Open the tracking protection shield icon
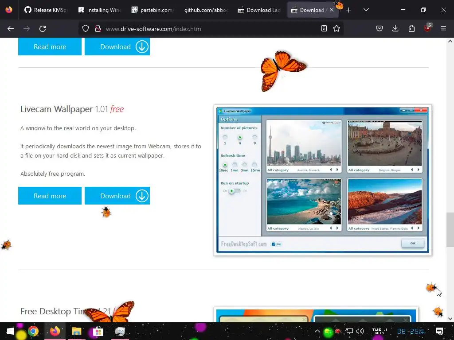 pos(86,29)
